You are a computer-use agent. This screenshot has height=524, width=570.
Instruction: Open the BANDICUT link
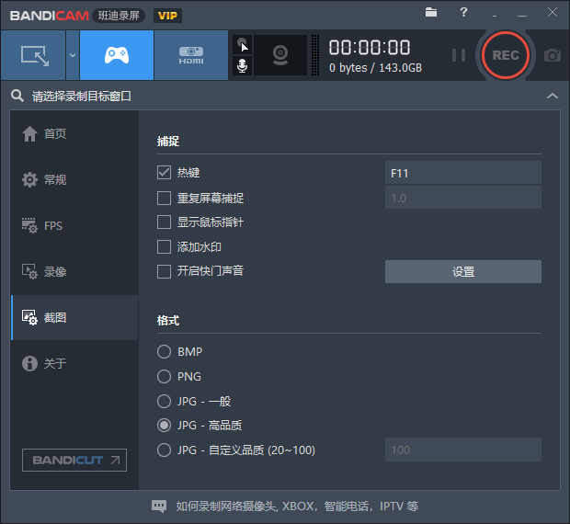(x=74, y=460)
